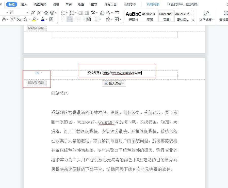228x188 pixels.
Task: Click show paragraph marks icon
Action: click(108, 13)
